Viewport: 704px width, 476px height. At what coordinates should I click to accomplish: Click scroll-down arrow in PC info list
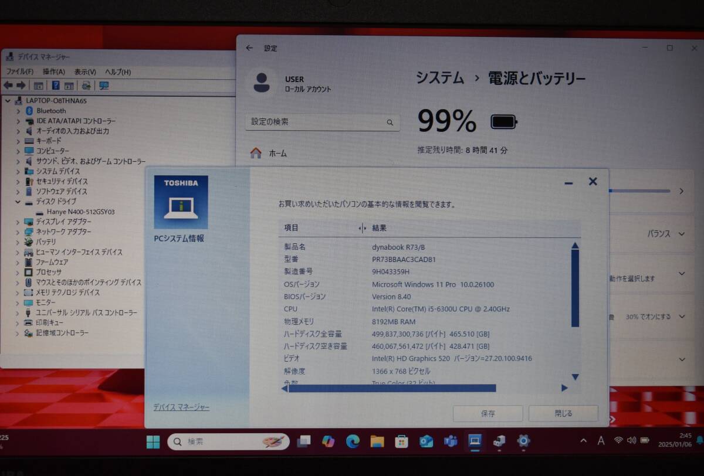point(575,377)
